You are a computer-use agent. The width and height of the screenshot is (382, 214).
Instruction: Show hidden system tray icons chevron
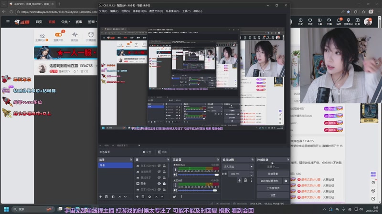[324, 209]
